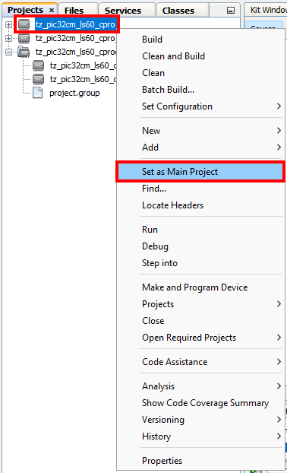The width and height of the screenshot is (287, 473).
Task: Click the folder icon of project group
Action: pos(24,52)
